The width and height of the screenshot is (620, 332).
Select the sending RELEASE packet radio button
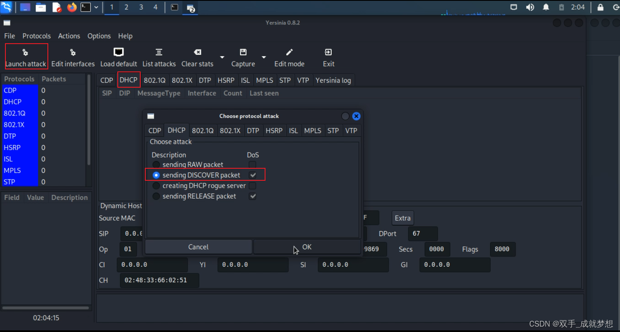click(x=156, y=196)
